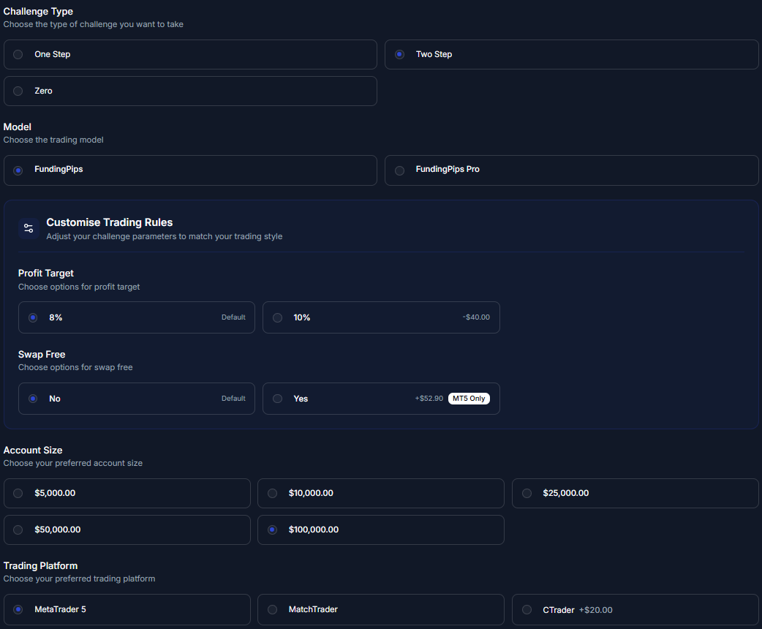
Task: Select the One Step challenge type
Action: [x=18, y=55]
